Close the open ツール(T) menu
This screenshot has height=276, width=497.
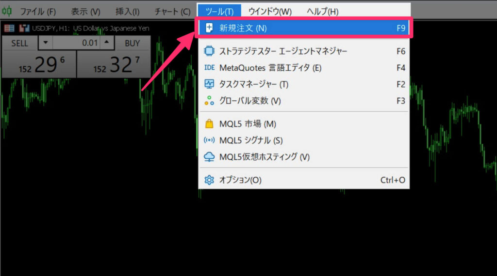(x=219, y=12)
